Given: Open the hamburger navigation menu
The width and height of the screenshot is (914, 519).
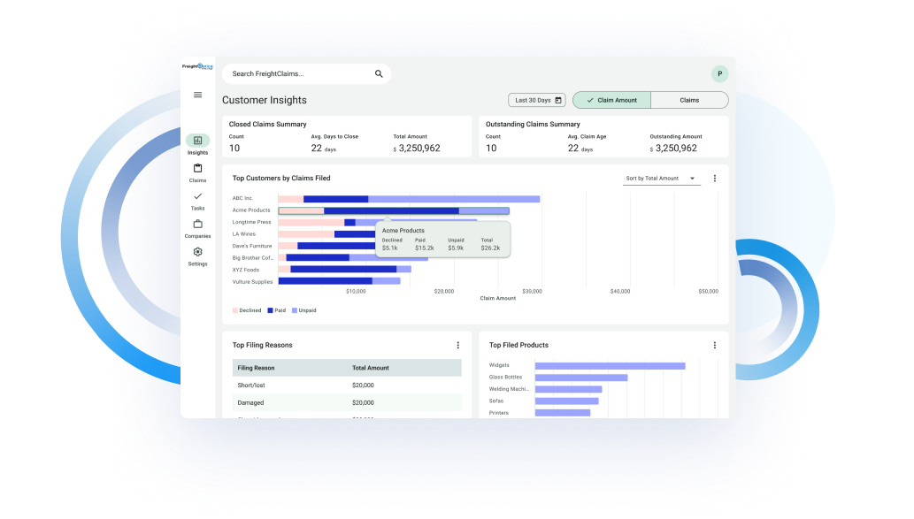Looking at the screenshot, I should (197, 95).
